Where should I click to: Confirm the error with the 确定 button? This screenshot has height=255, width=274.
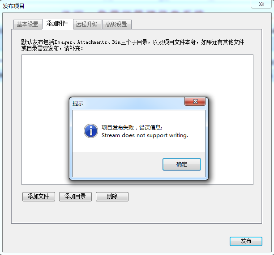[182, 164]
